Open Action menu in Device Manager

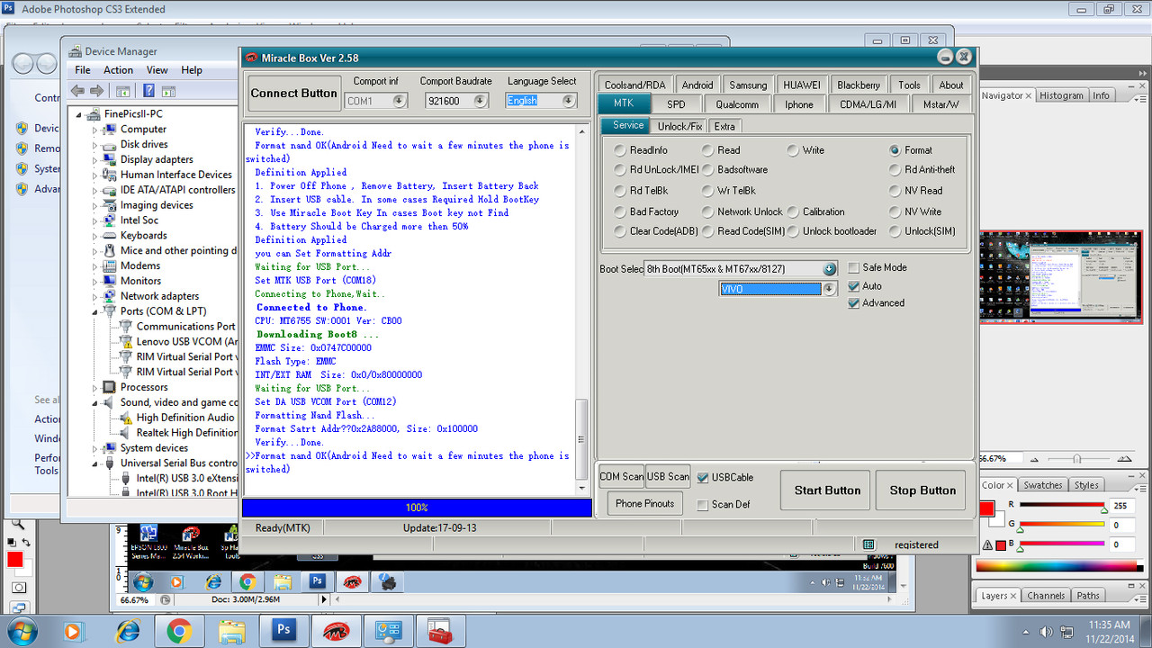[118, 70]
